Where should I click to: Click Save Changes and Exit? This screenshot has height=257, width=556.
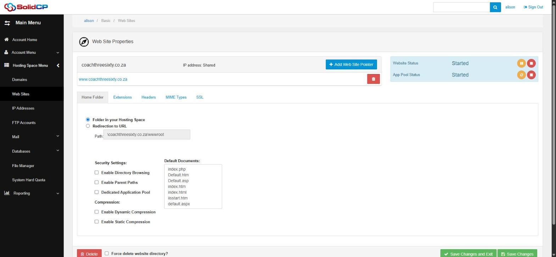(468, 253)
